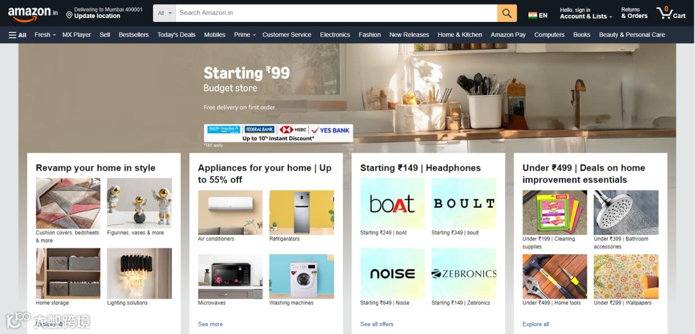Click the Noise brand logo tile
Image resolution: width=695 pixels, height=334 pixels.
click(393, 274)
